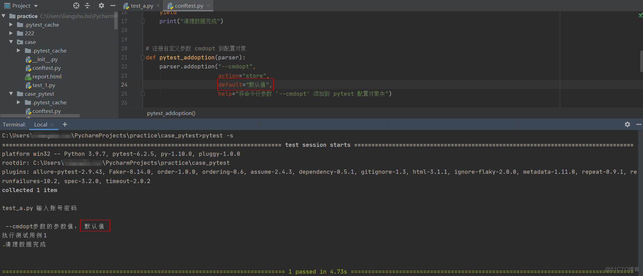643x276 pixels.
Task: Click line number 22 in gutter
Action: [124, 66]
